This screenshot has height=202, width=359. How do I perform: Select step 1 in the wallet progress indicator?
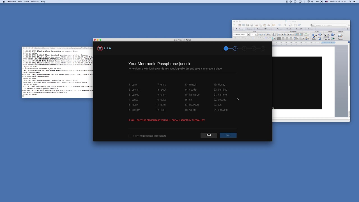coord(226,49)
